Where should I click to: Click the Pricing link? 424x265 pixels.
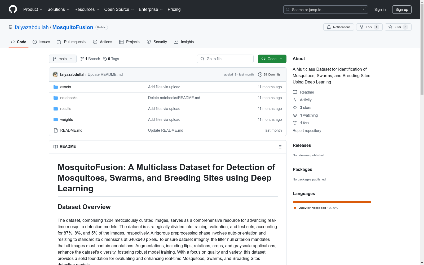[x=174, y=9]
